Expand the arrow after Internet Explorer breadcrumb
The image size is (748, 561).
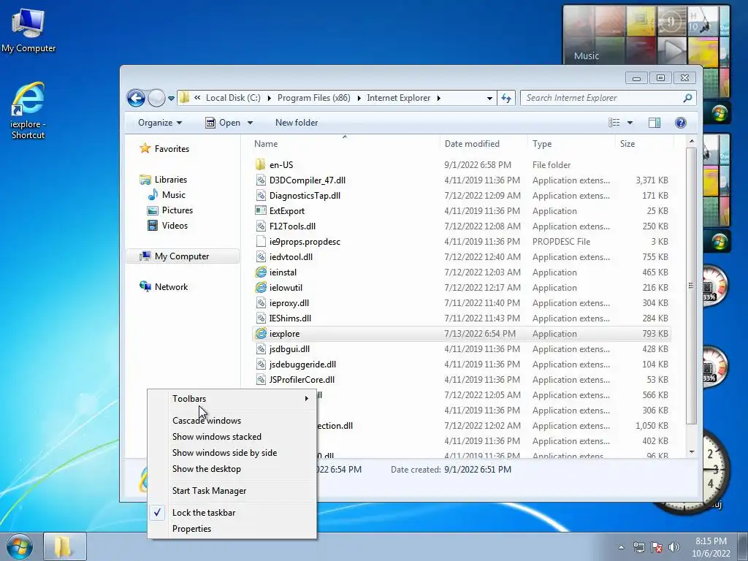click(x=438, y=99)
